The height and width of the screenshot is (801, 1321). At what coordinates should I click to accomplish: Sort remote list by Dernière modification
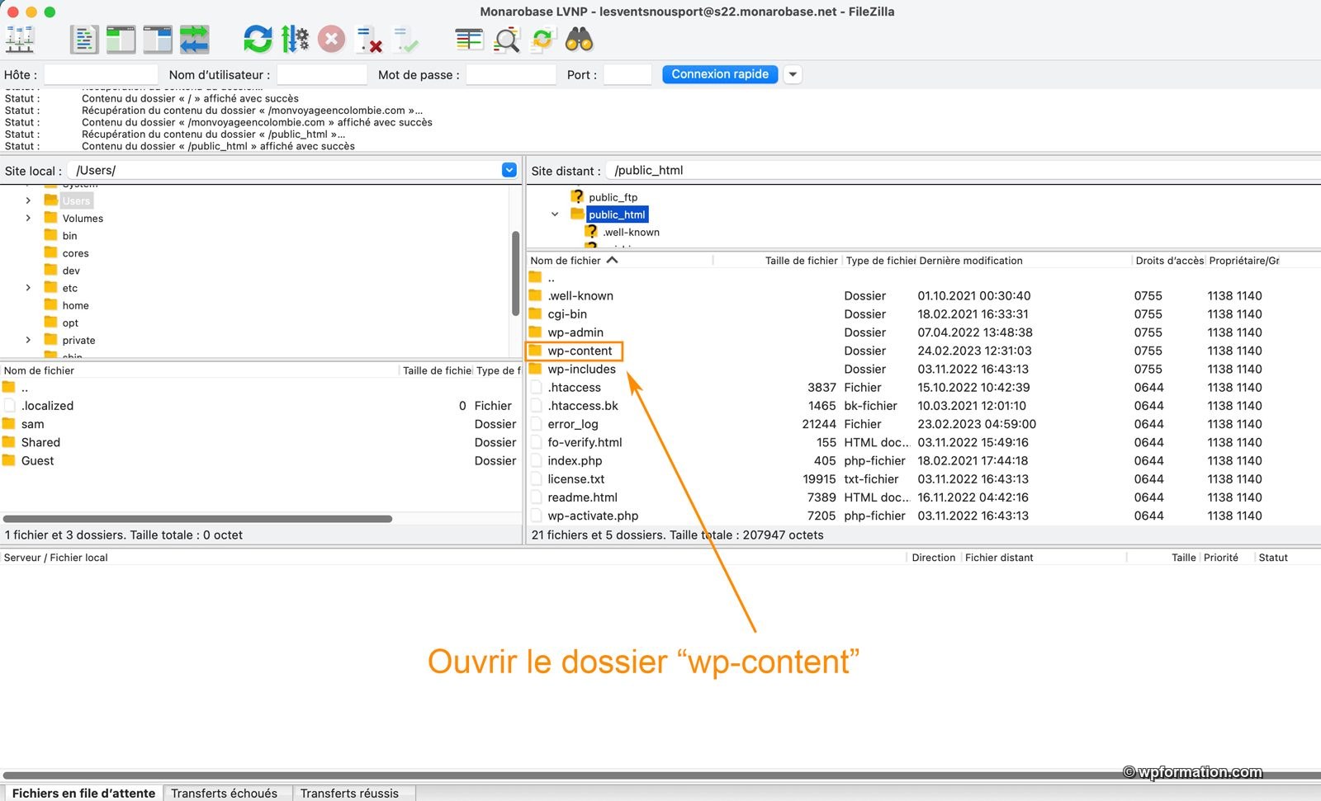[970, 261]
